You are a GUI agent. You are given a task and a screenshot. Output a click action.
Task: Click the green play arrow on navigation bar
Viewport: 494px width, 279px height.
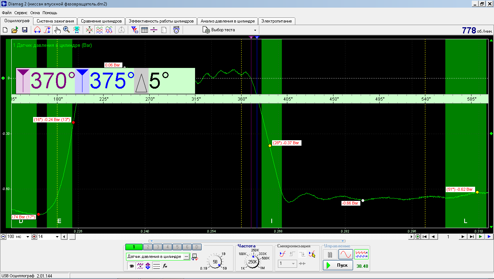click(480, 236)
